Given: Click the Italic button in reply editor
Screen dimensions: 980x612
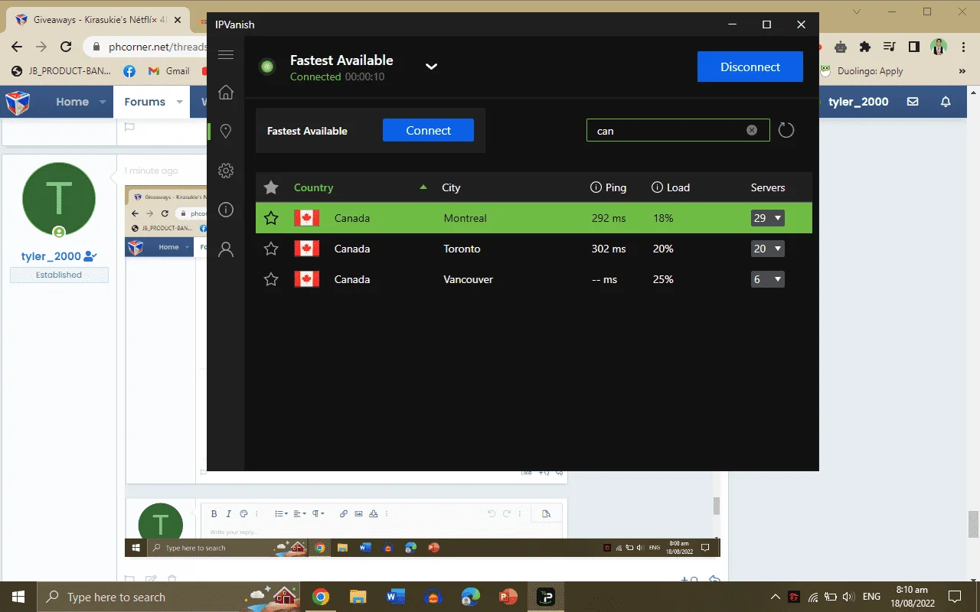Looking at the screenshot, I should click(x=228, y=514).
